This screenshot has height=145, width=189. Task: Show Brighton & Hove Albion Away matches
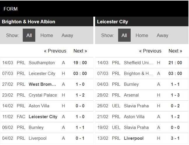tap(67, 35)
